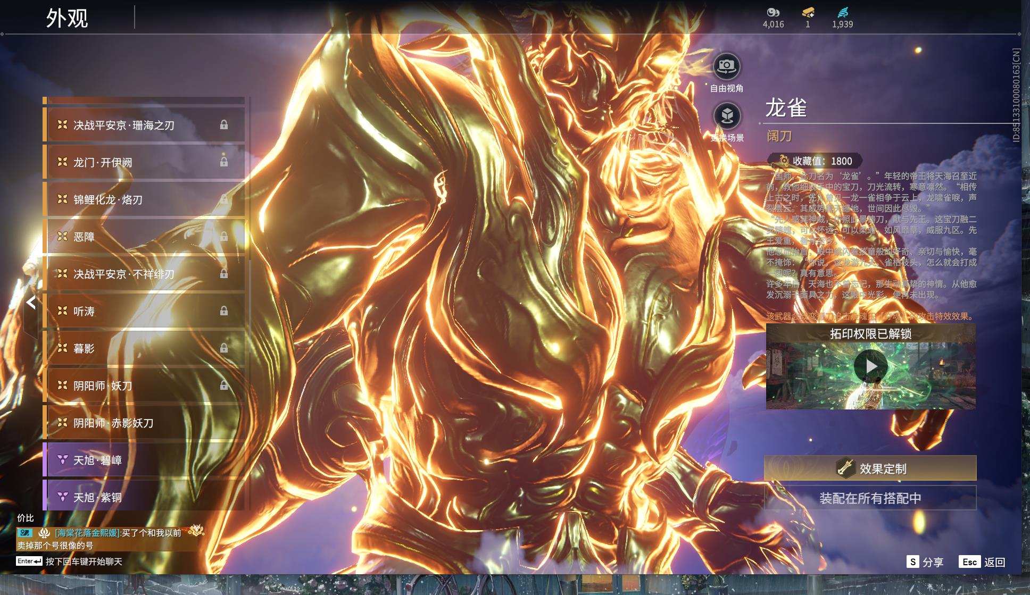Click the lock icon on 听涛
This screenshot has height=595, width=1030.
pos(224,311)
